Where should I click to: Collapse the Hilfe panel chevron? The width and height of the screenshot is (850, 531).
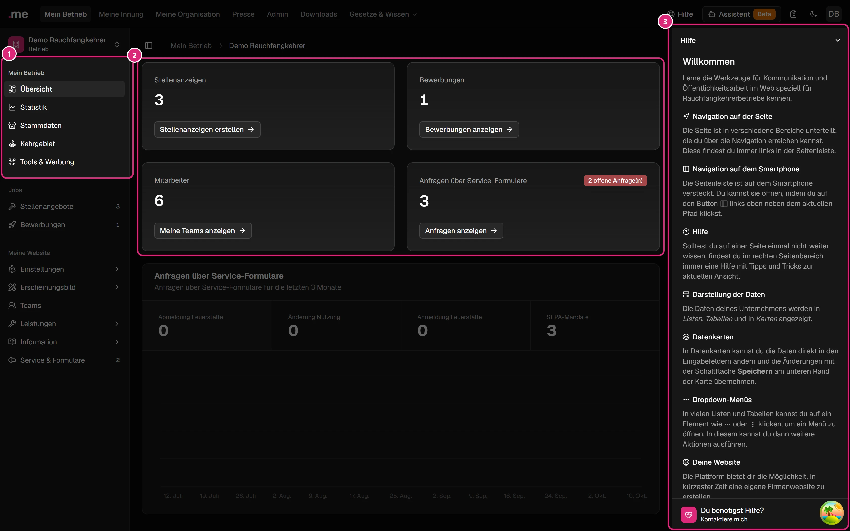[838, 41]
